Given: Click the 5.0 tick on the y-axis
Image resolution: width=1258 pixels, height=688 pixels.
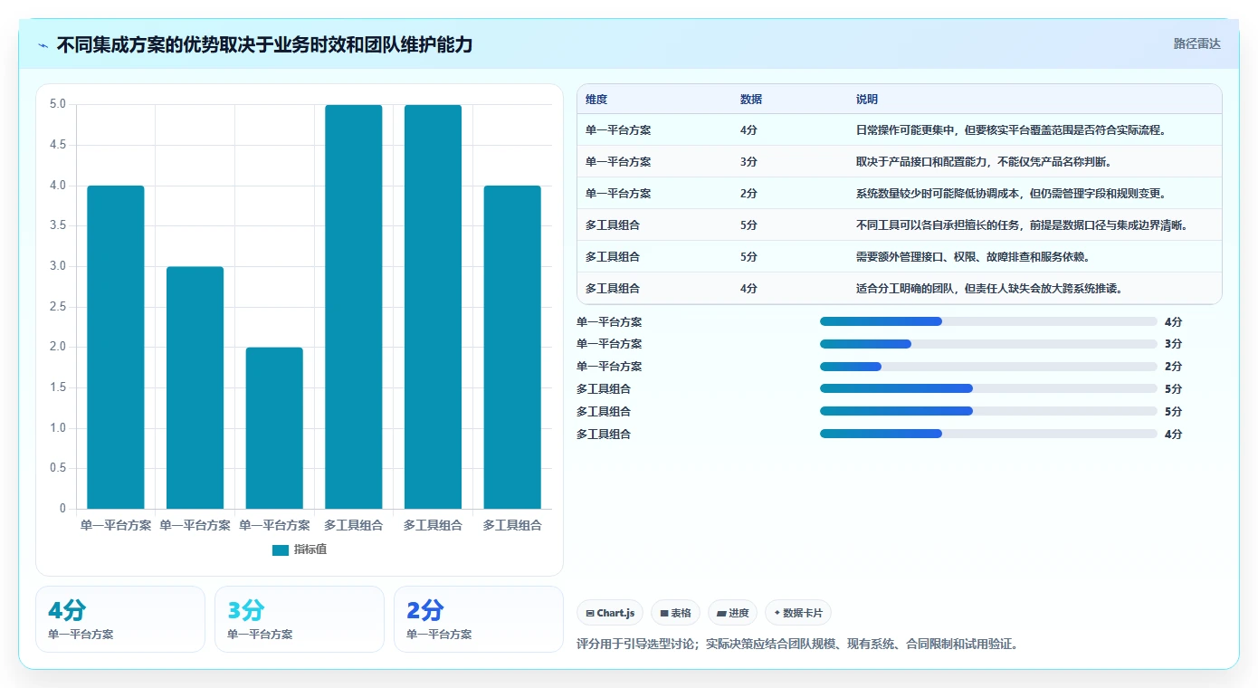Looking at the screenshot, I should (x=57, y=104).
